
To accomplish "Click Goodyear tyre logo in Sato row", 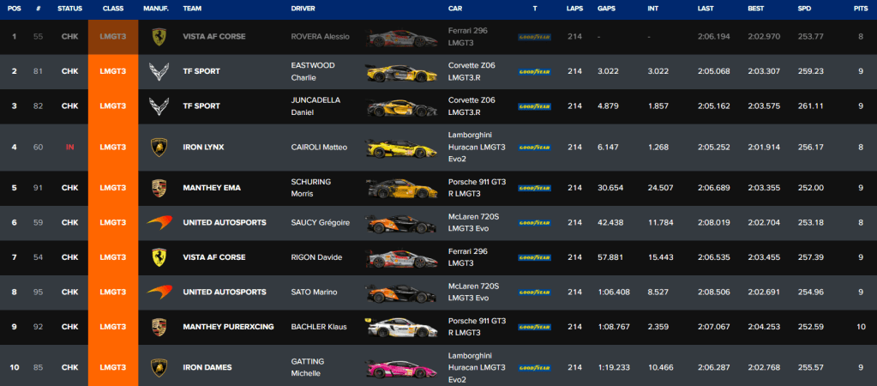I will [x=534, y=292].
